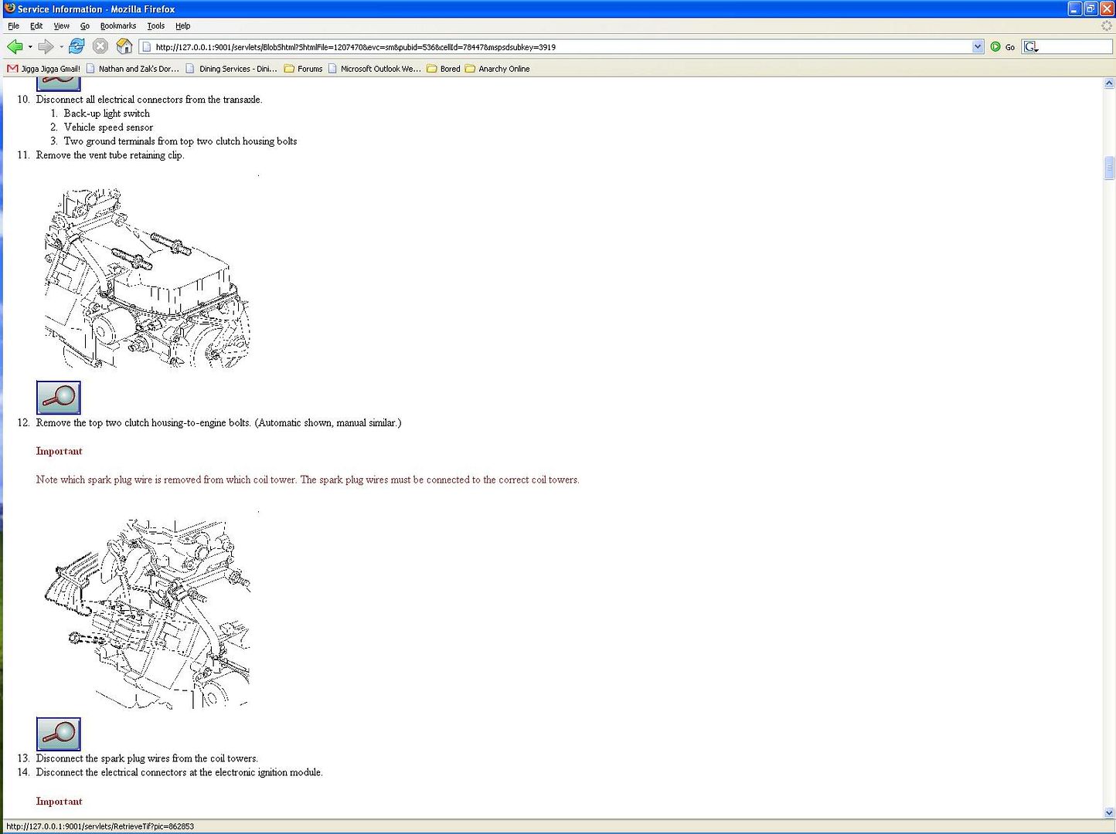1116x834 pixels.
Task: Open the Anarchy Online bookmark folder
Action: (497, 69)
